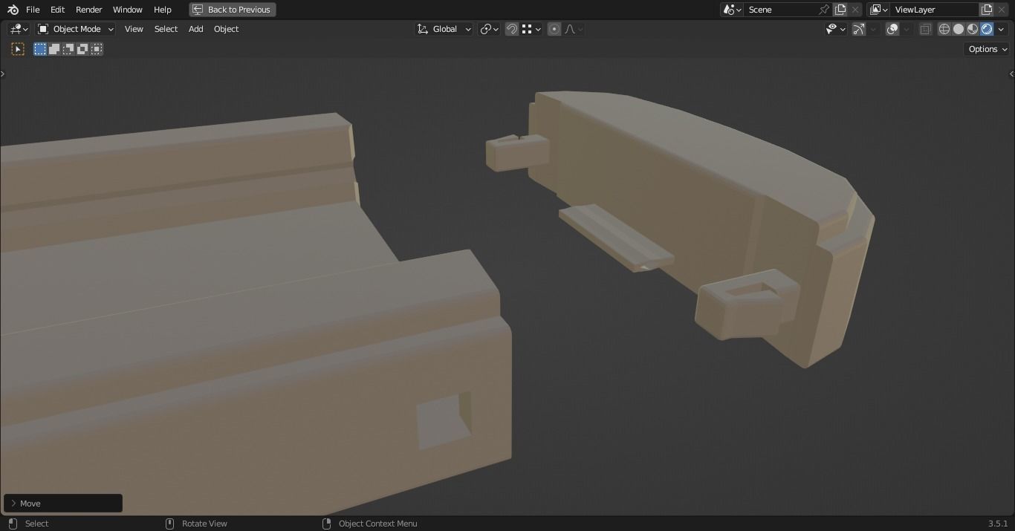Click the New Scene duplicate icon
The width and height of the screenshot is (1015, 531).
[840, 10]
